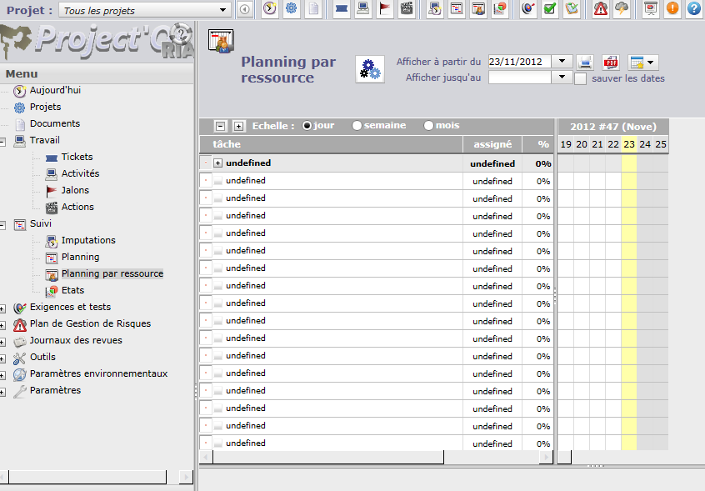Select the 'mois' scale radio button

(x=428, y=126)
